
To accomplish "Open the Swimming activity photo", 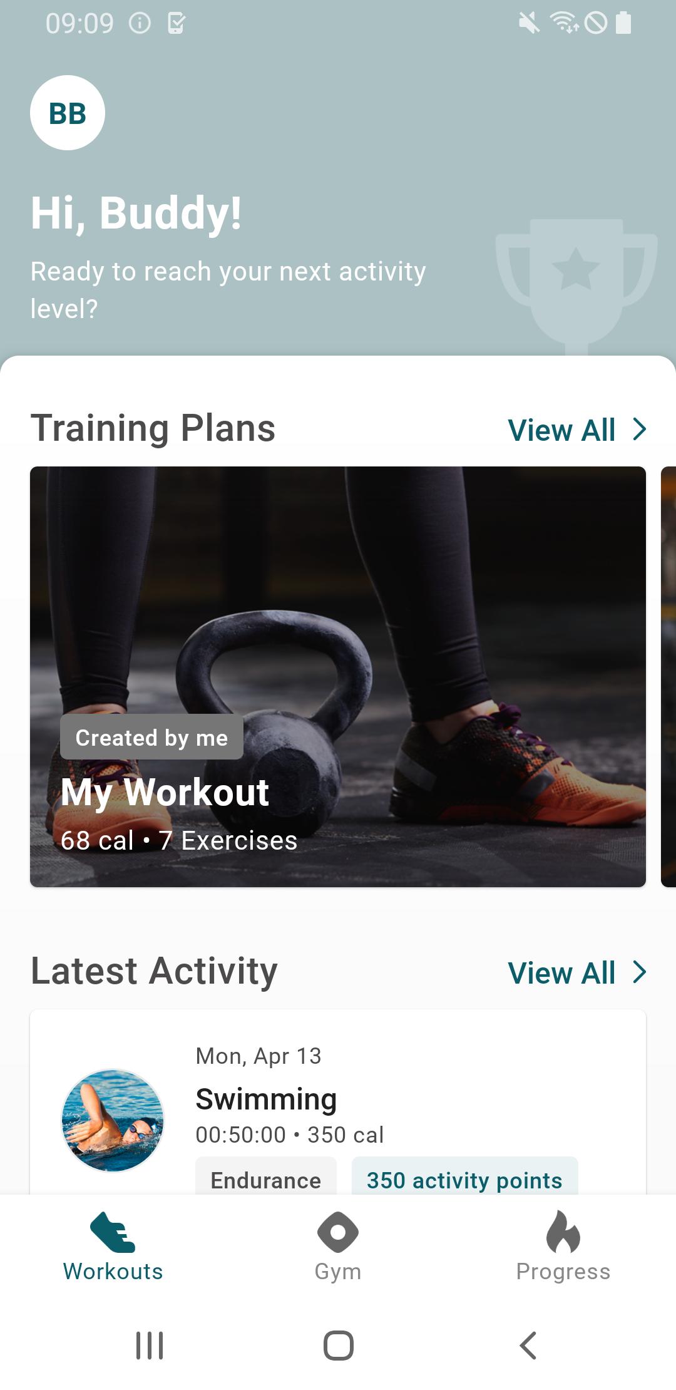I will 113,1121.
